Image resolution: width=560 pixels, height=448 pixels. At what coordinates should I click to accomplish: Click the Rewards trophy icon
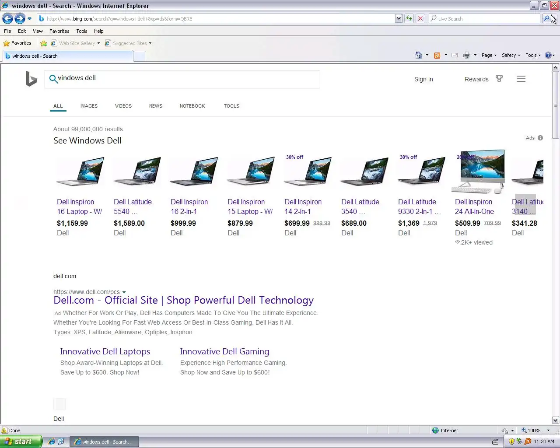pos(499,79)
